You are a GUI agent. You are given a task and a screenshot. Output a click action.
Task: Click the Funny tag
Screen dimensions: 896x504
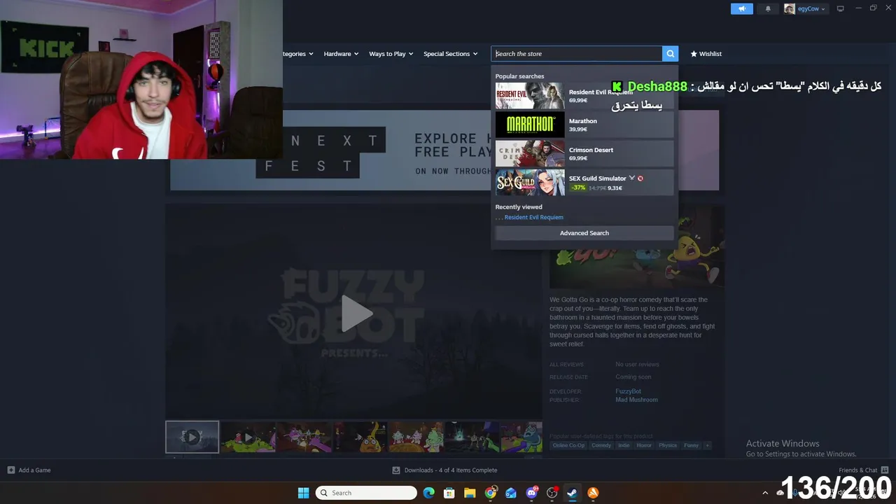(x=691, y=445)
